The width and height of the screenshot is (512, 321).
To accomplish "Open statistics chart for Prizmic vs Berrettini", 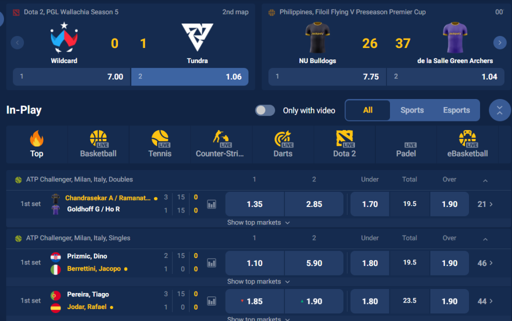I will pyautogui.click(x=211, y=262).
